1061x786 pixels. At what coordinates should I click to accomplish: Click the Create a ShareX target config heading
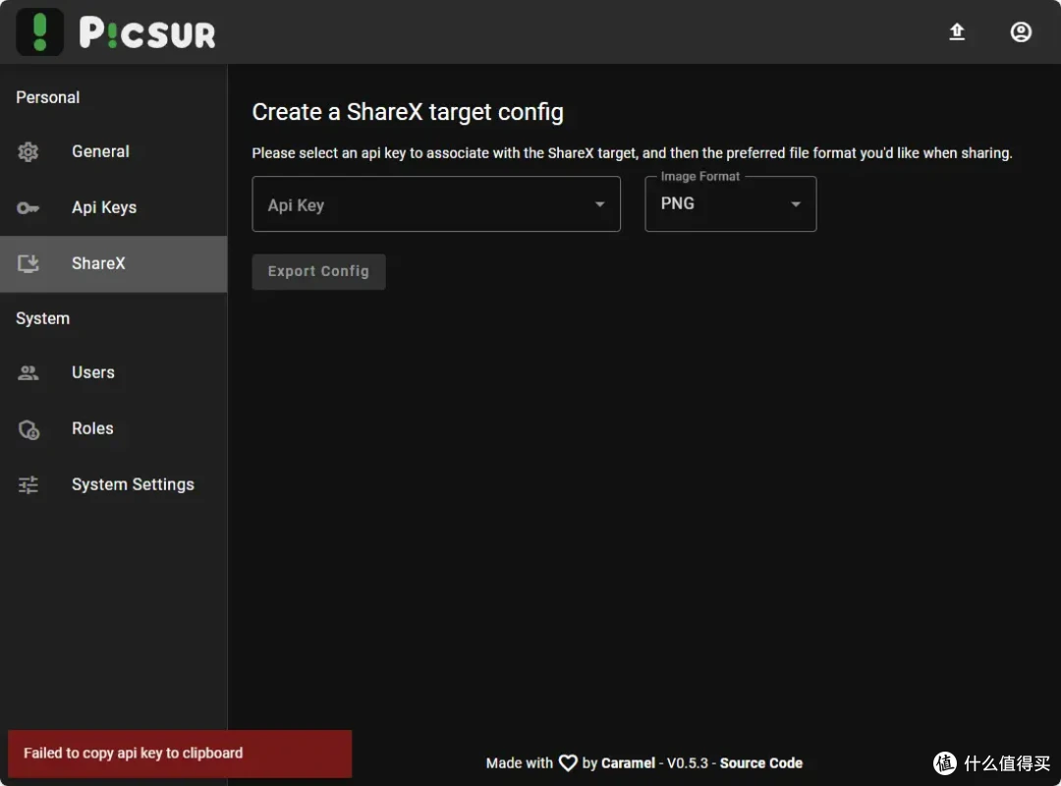(x=408, y=112)
